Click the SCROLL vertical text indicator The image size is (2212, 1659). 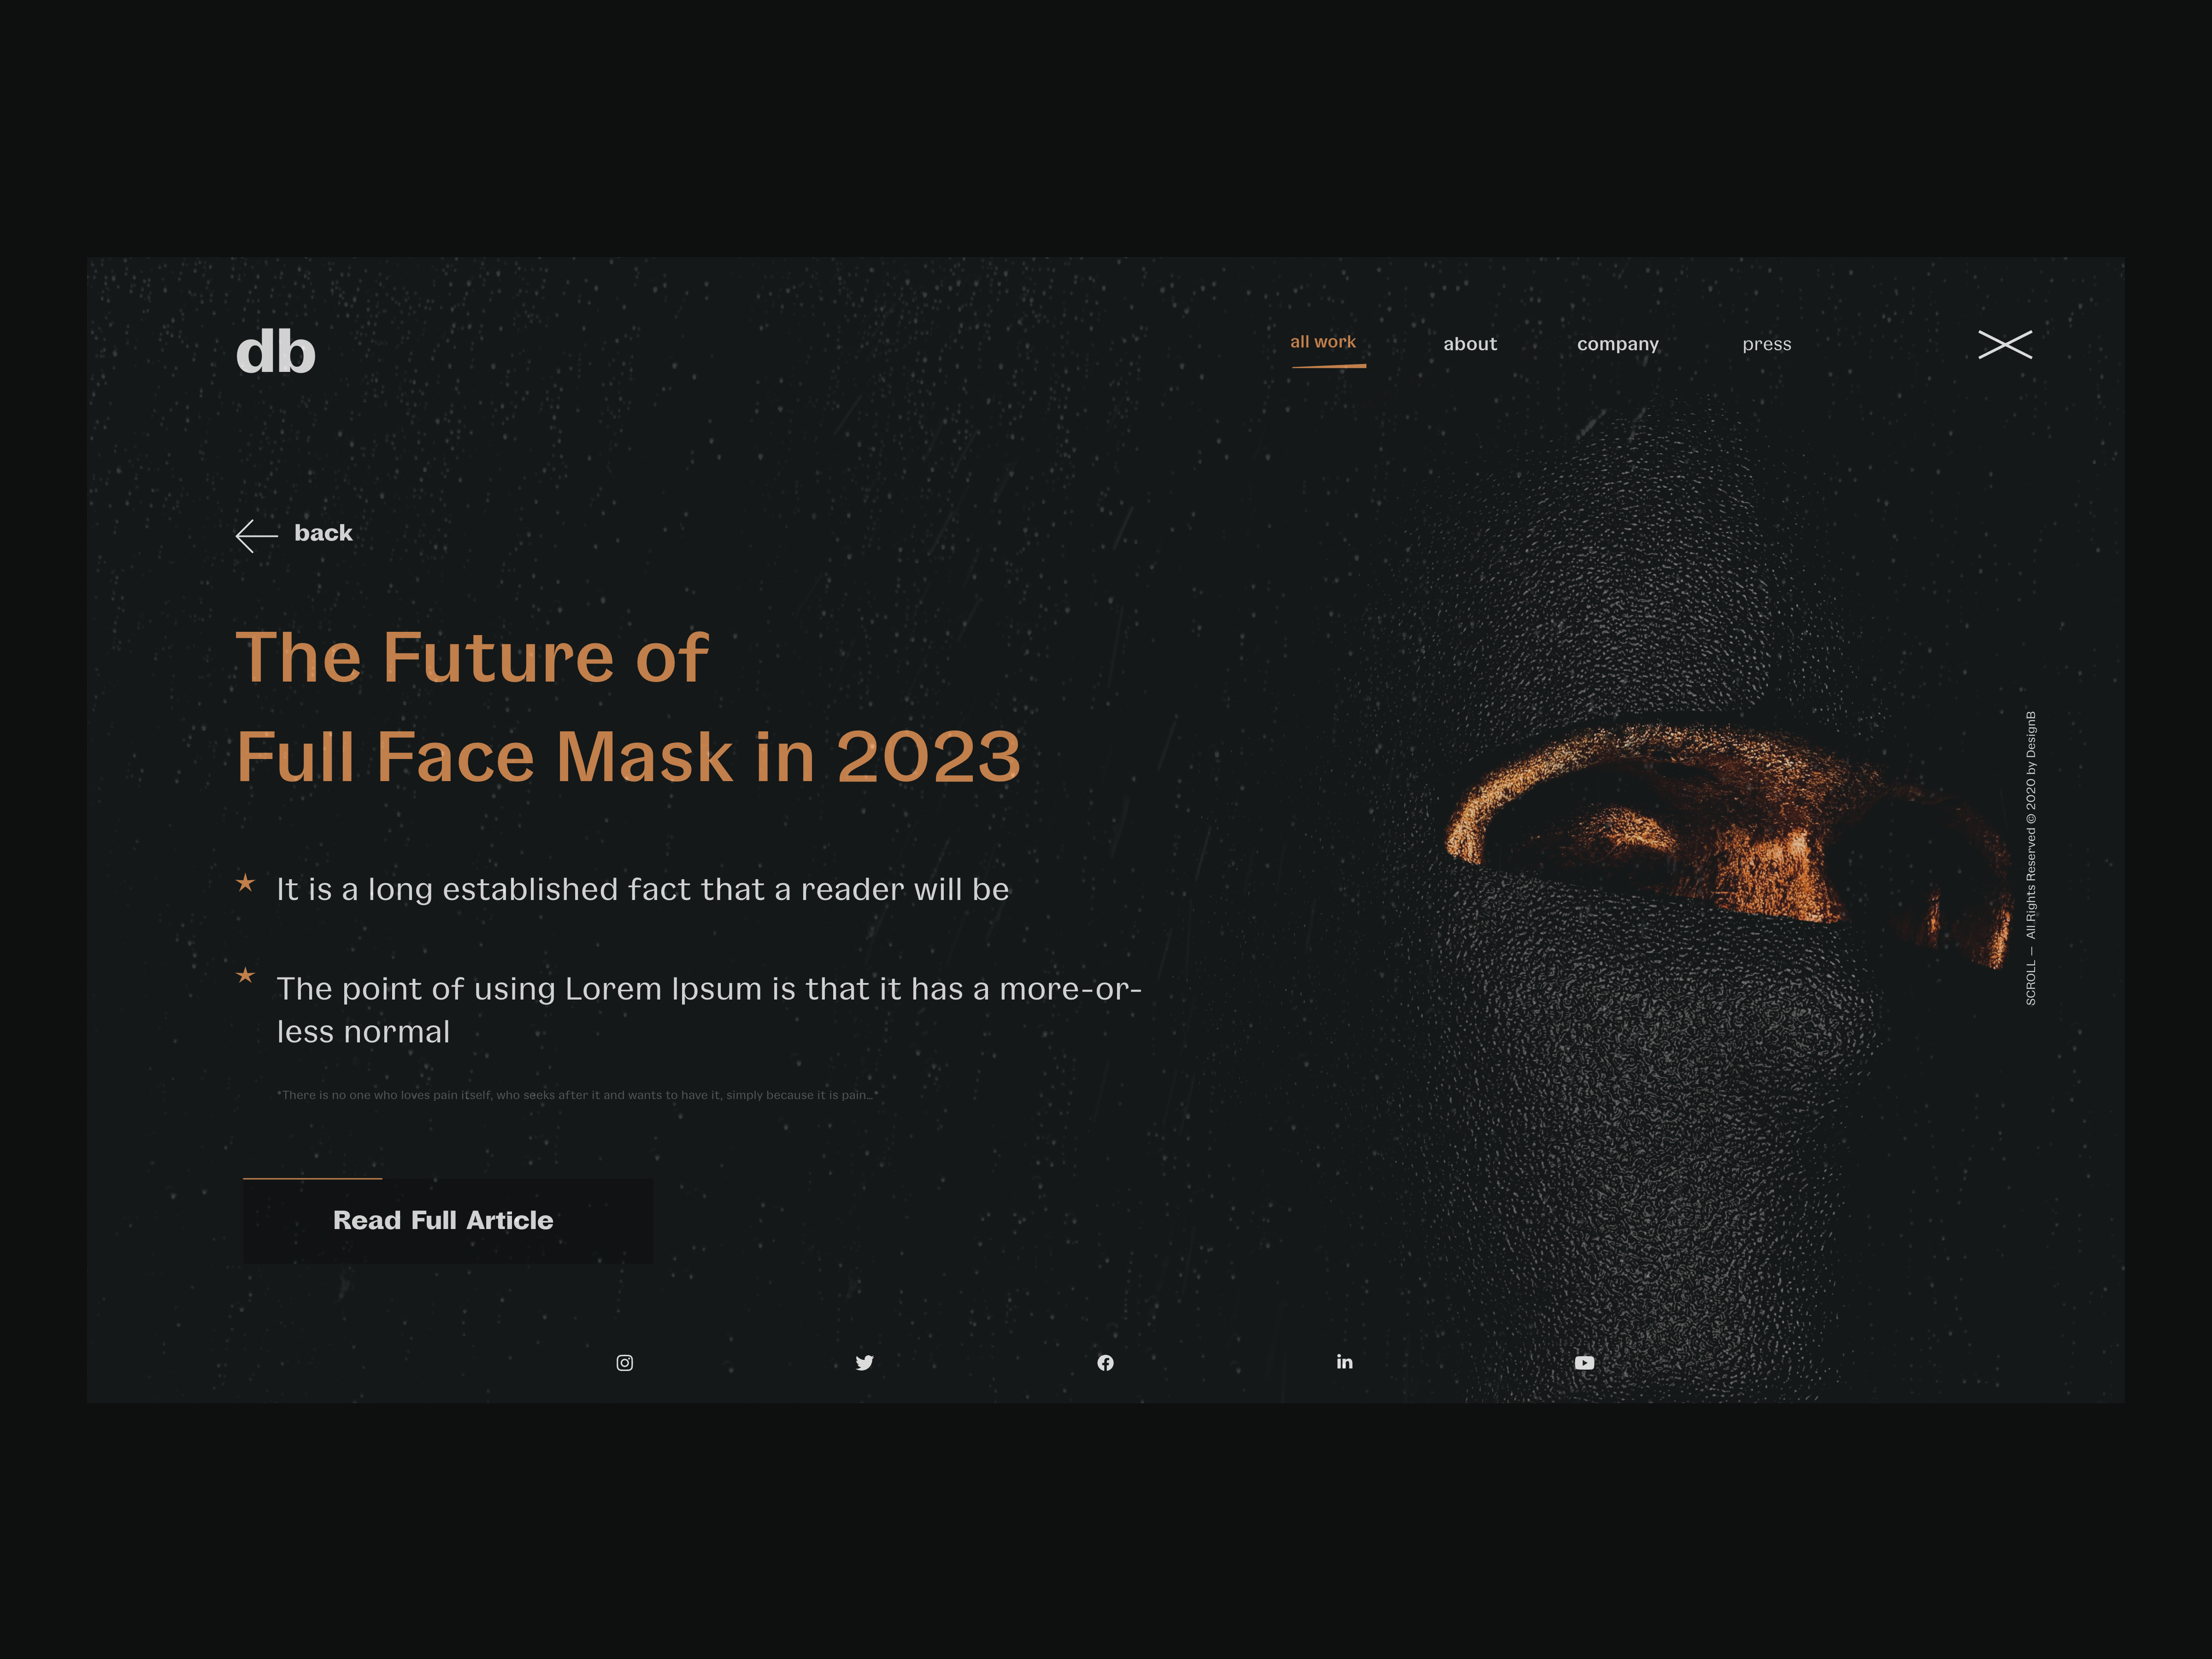tap(2030, 983)
